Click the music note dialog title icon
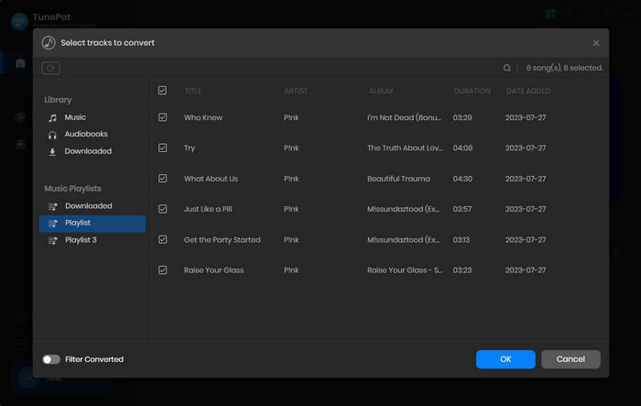This screenshot has height=406, width=641. [x=49, y=42]
